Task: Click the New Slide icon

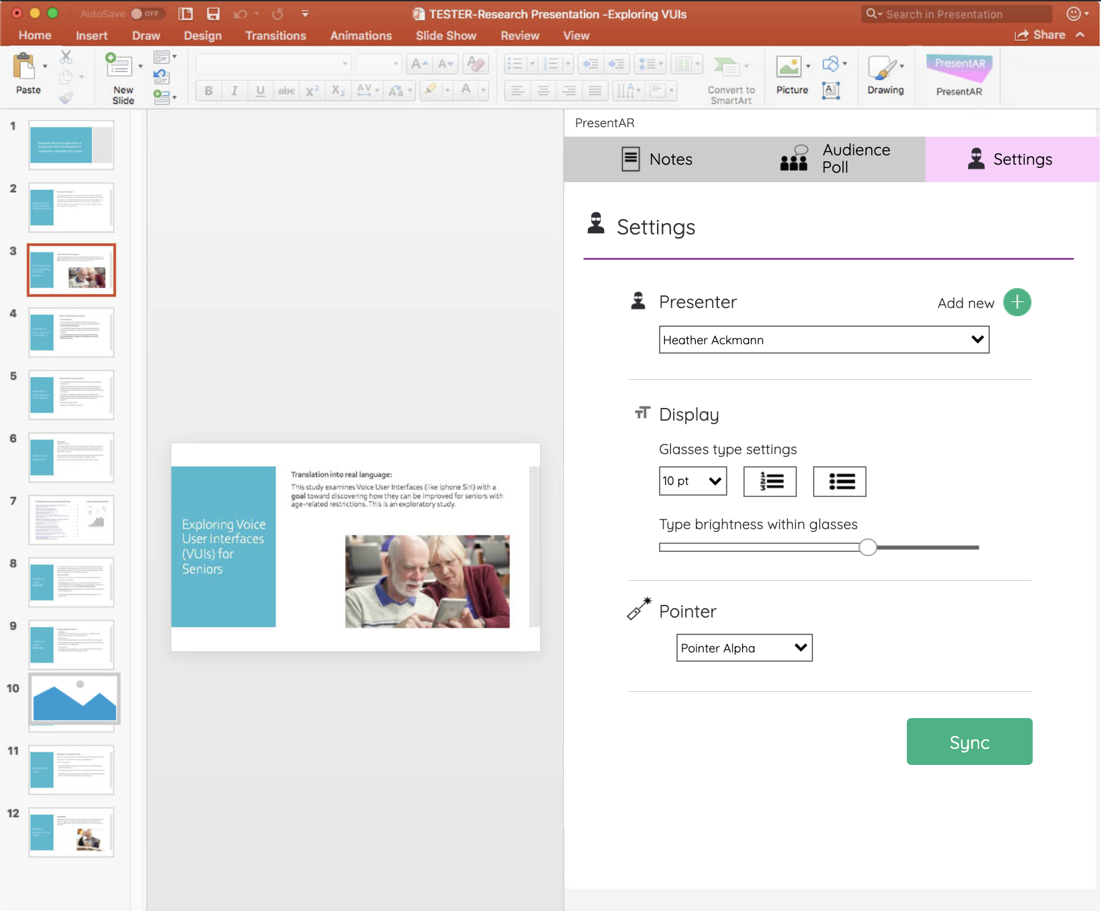Action: point(118,66)
